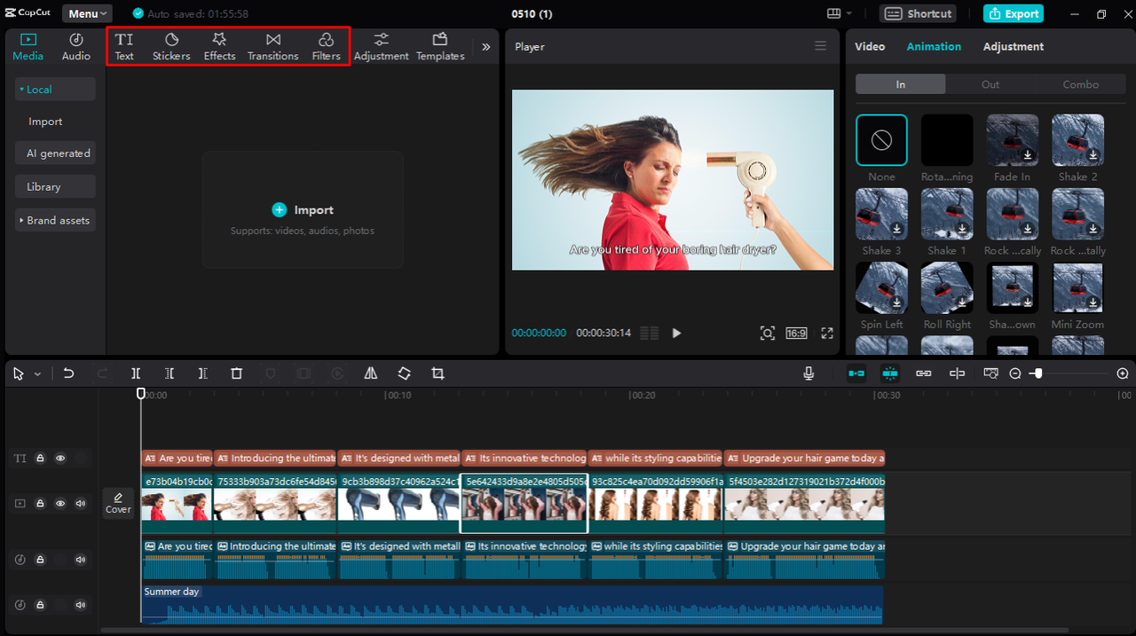Open the selection tool dropdown arrow
This screenshot has width=1136, height=636.
[x=37, y=374]
